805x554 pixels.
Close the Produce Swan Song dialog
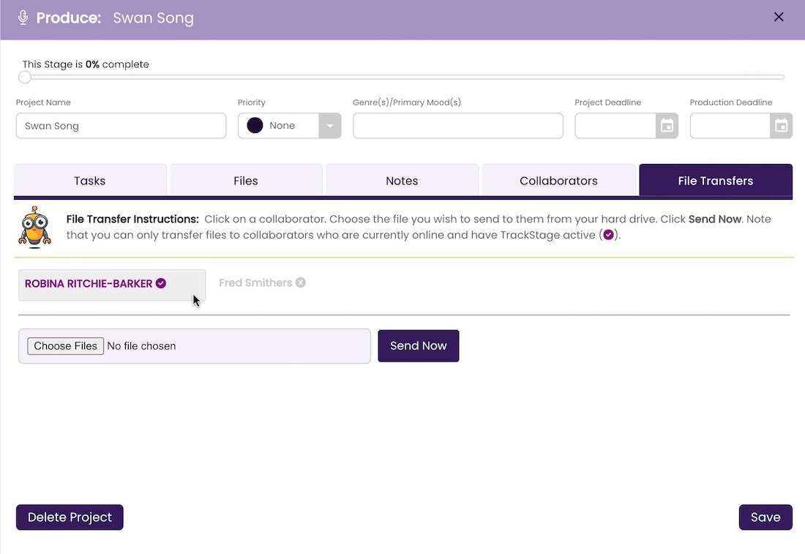(x=779, y=17)
